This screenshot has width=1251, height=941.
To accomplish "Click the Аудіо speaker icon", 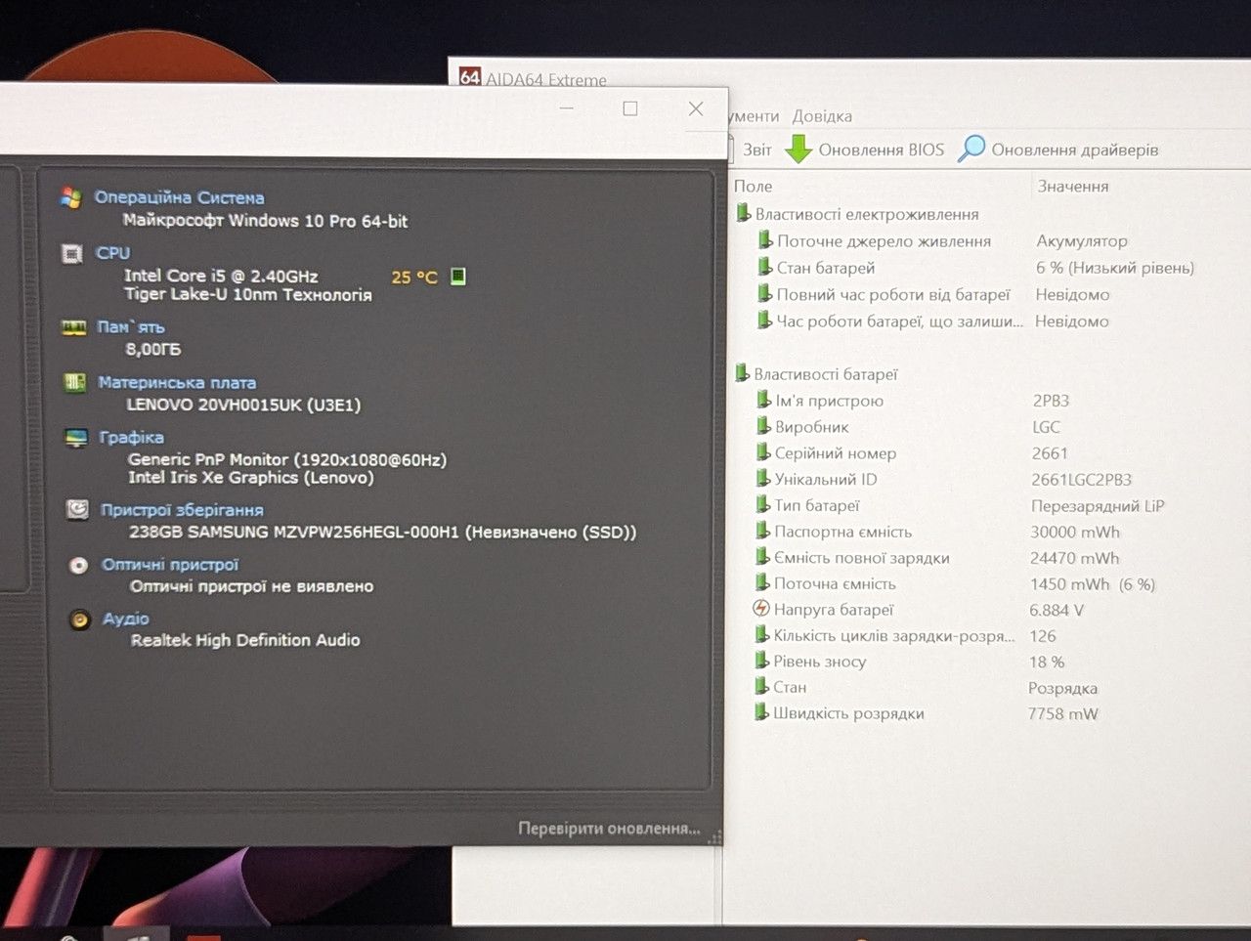I will coord(79,620).
